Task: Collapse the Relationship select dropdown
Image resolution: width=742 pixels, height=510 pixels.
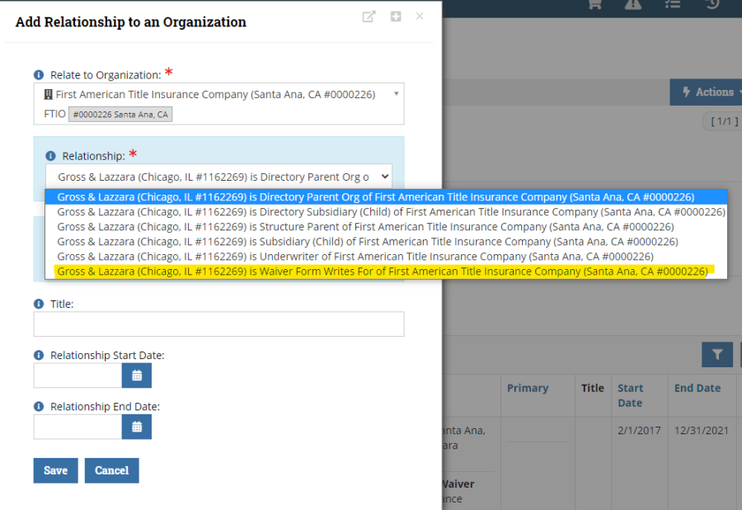Action: (x=218, y=177)
